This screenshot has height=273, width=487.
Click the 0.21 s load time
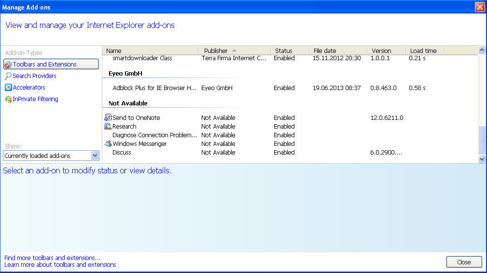(x=417, y=58)
